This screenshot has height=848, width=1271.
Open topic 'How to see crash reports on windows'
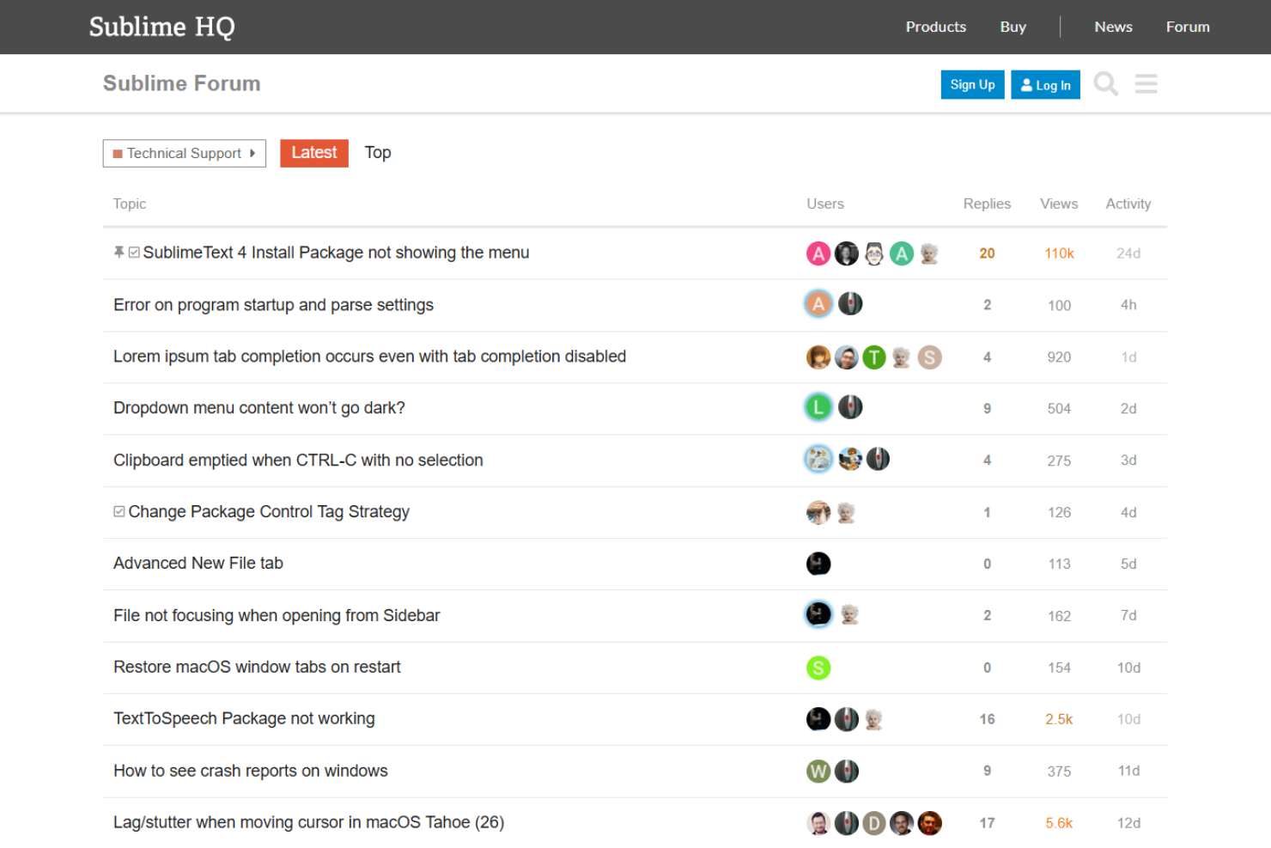251,772
